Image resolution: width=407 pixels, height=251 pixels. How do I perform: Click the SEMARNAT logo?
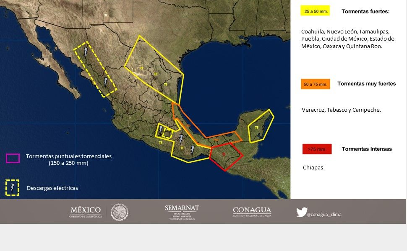[x=182, y=212]
